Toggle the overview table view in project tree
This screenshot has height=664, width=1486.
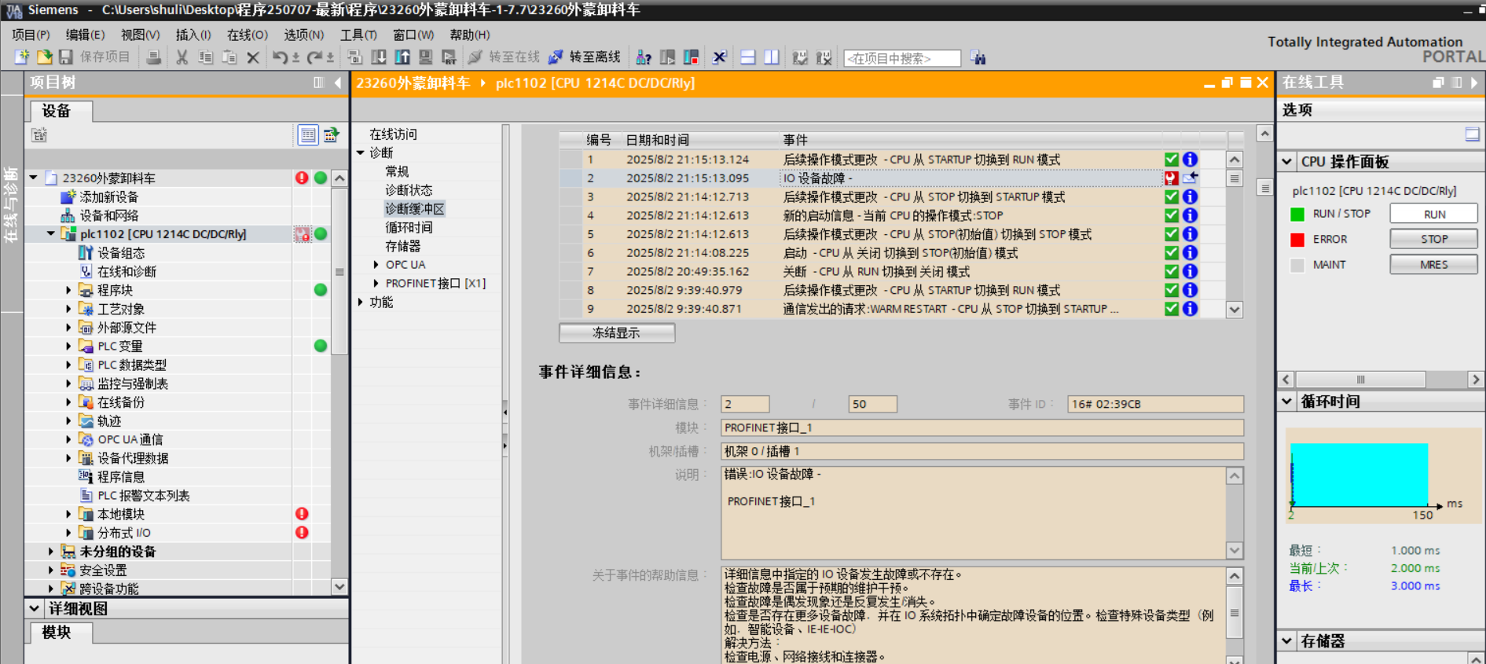coord(308,135)
